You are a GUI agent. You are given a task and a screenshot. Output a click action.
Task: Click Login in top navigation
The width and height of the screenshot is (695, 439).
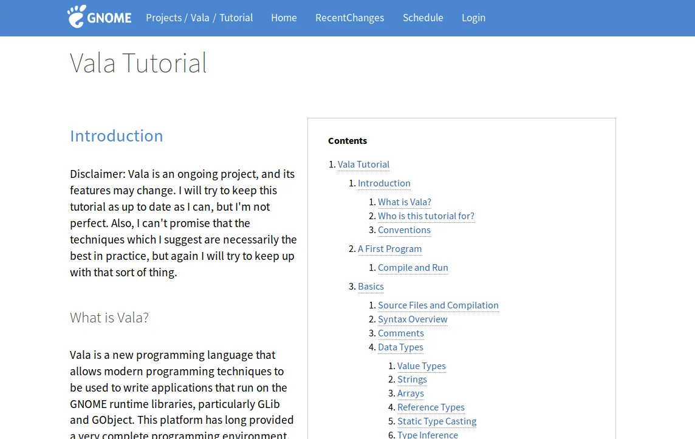(473, 18)
